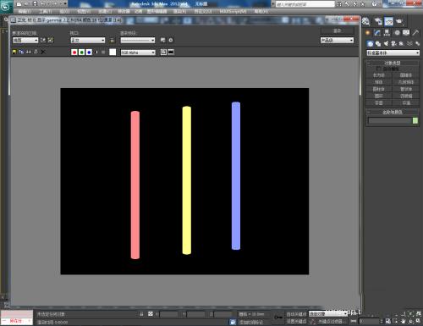The width and height of the screenshot is (423, 326).
Task: Open the Edit menu
Action: coord(25,12)
